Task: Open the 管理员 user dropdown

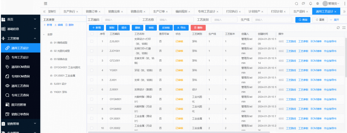Action: click(331, 4)
